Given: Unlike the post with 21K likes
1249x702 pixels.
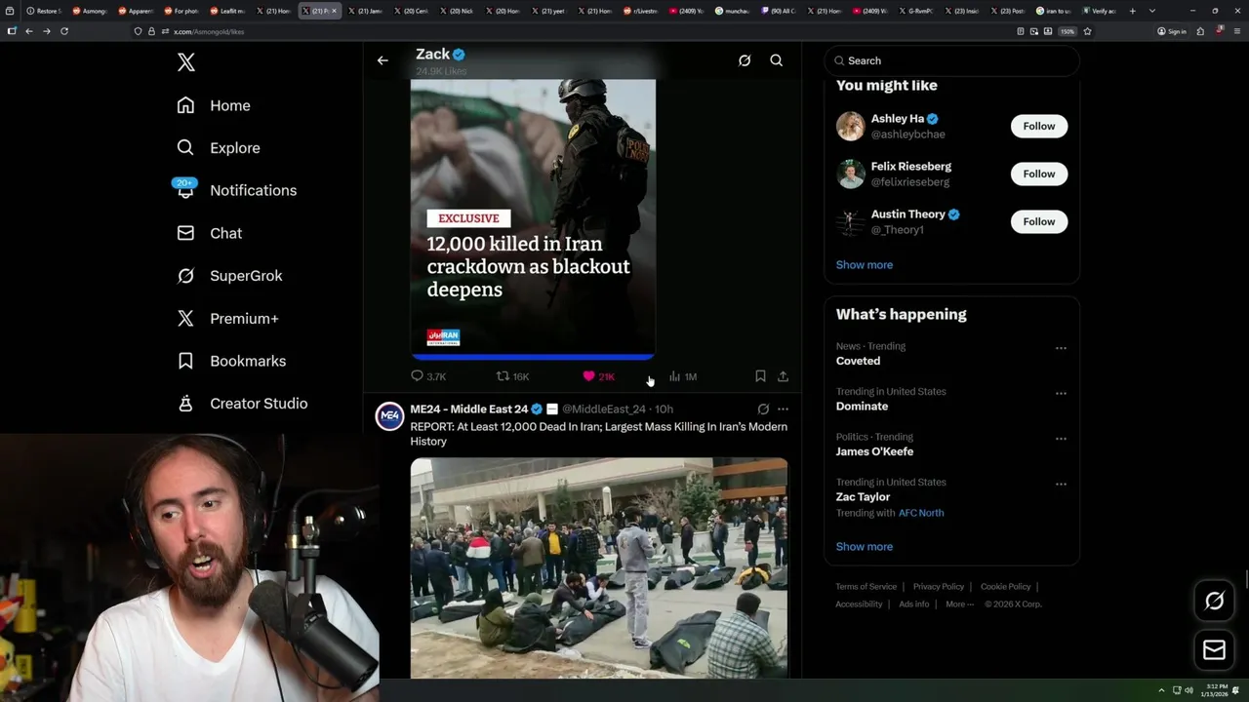Looking at the screenshot, I should [598, 376].
